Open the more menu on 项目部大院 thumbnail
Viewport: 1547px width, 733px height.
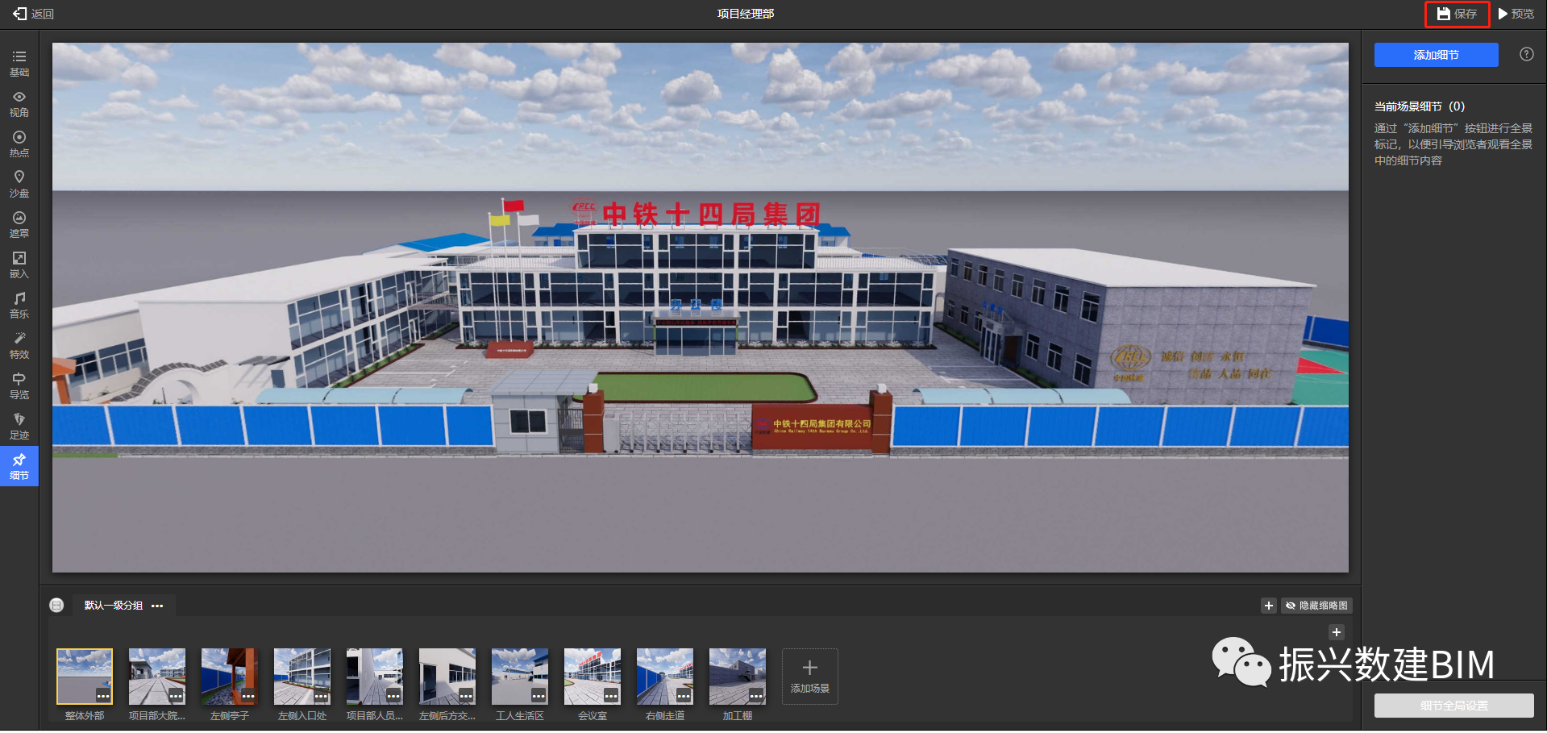(x=176, y=696)
